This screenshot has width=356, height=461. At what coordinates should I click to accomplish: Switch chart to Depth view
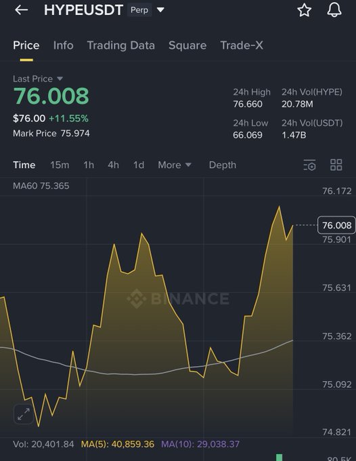point(223,165)
